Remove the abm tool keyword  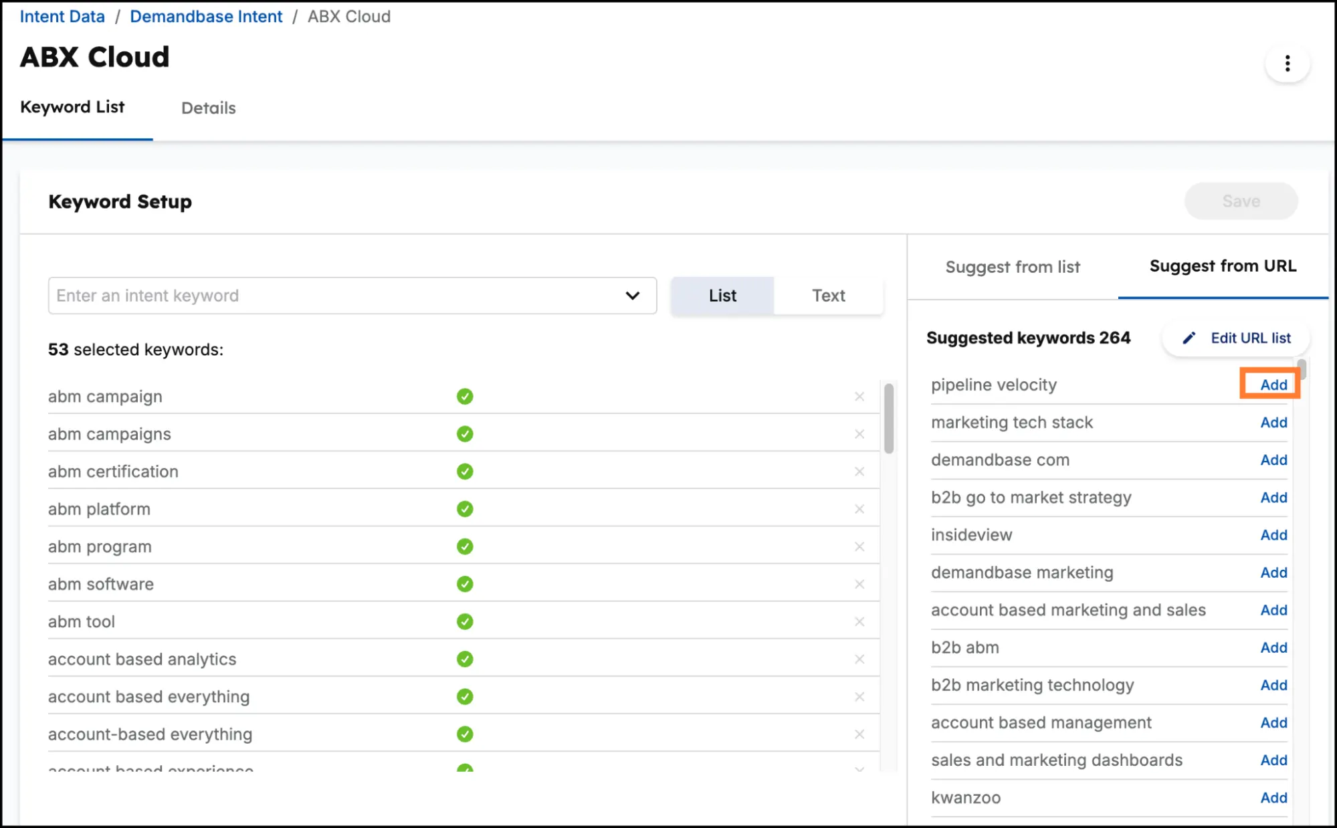pos(859,621)
